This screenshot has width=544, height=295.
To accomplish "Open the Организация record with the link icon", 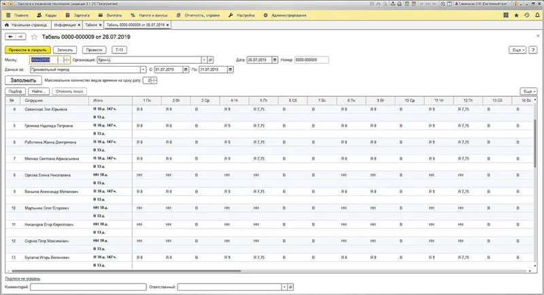I will click(x=210, y=60).
